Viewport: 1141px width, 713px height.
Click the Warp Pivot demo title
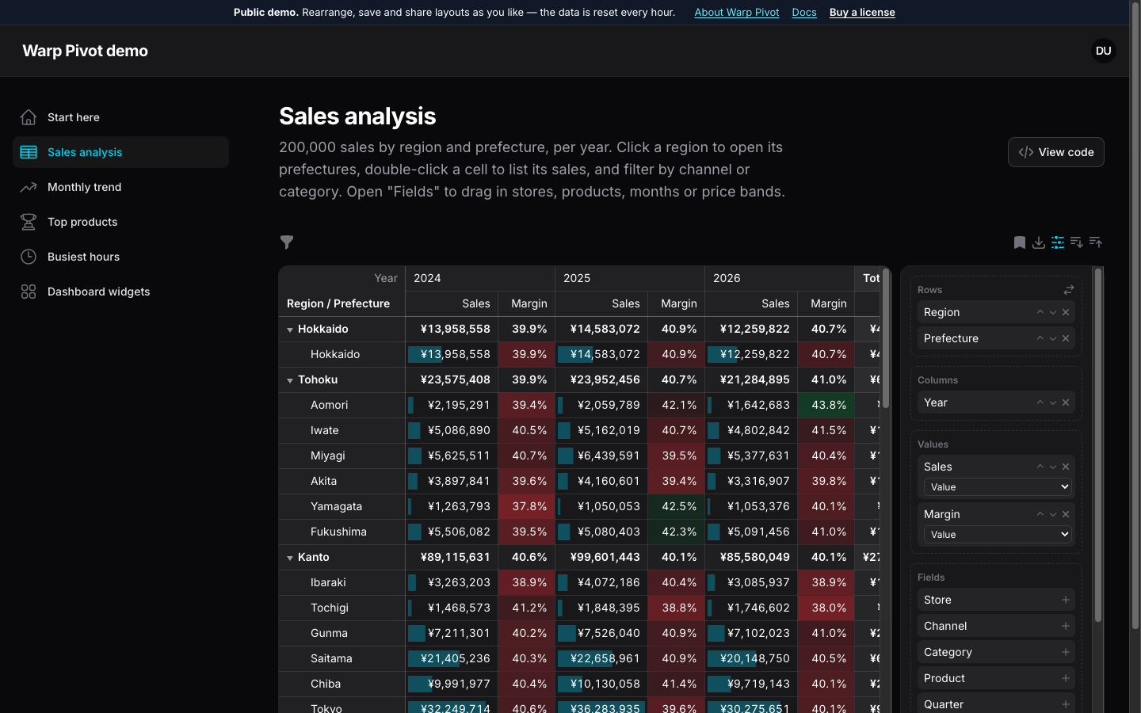(85, 51)
